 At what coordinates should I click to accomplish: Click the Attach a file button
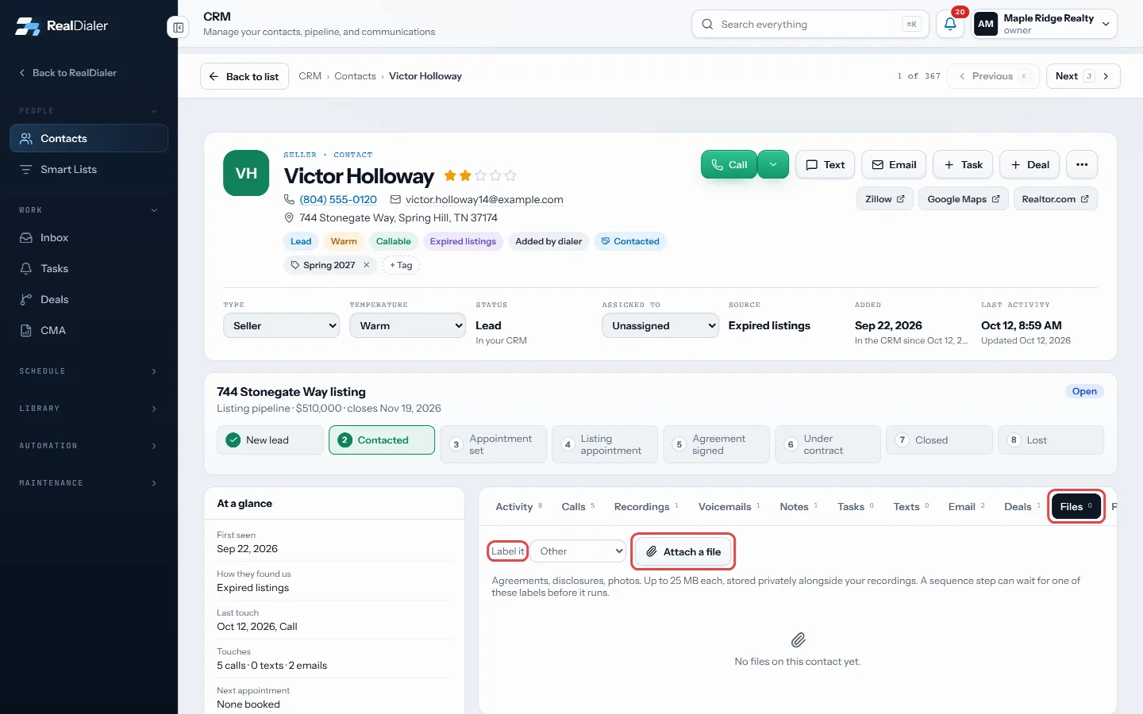pyautogui.click(x=683, y=551)
